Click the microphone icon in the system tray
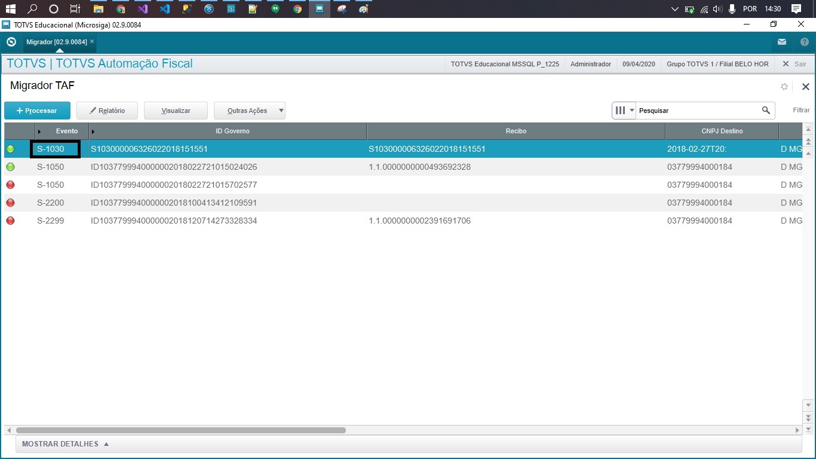The width and height of the screenshot is (816, 459). 732,9
